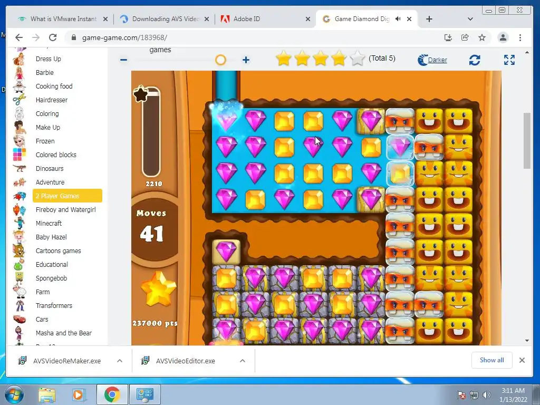Open a new tab with plus button
The width and height of the screenshot is (540, 405).
[429, 19]
